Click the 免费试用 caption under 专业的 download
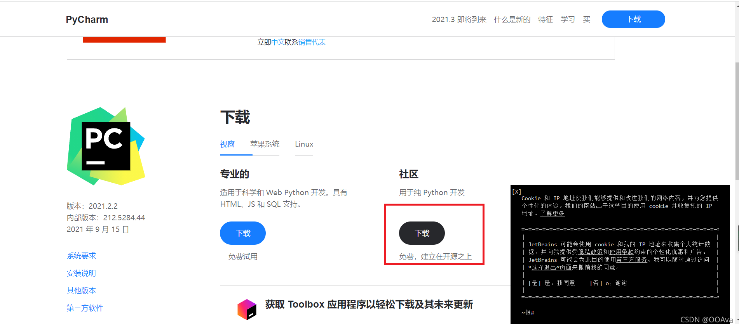Image resolution: width=739 pixels, height=327 pixels. (x=243, y=257)
